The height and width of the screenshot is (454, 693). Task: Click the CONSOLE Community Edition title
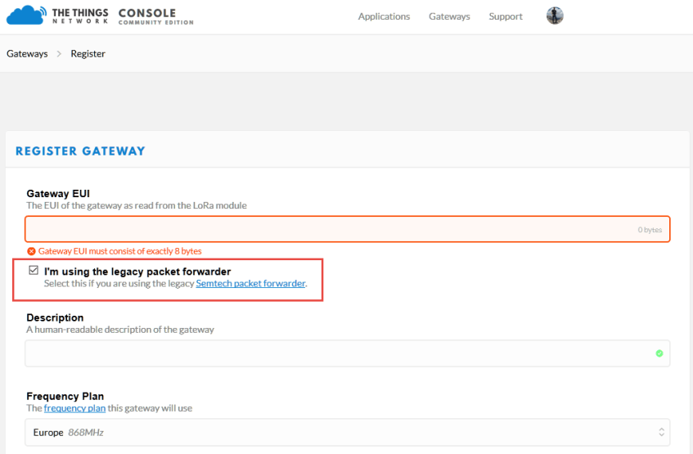155,16
